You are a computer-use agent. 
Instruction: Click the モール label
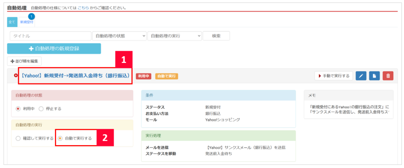(151, 120)
